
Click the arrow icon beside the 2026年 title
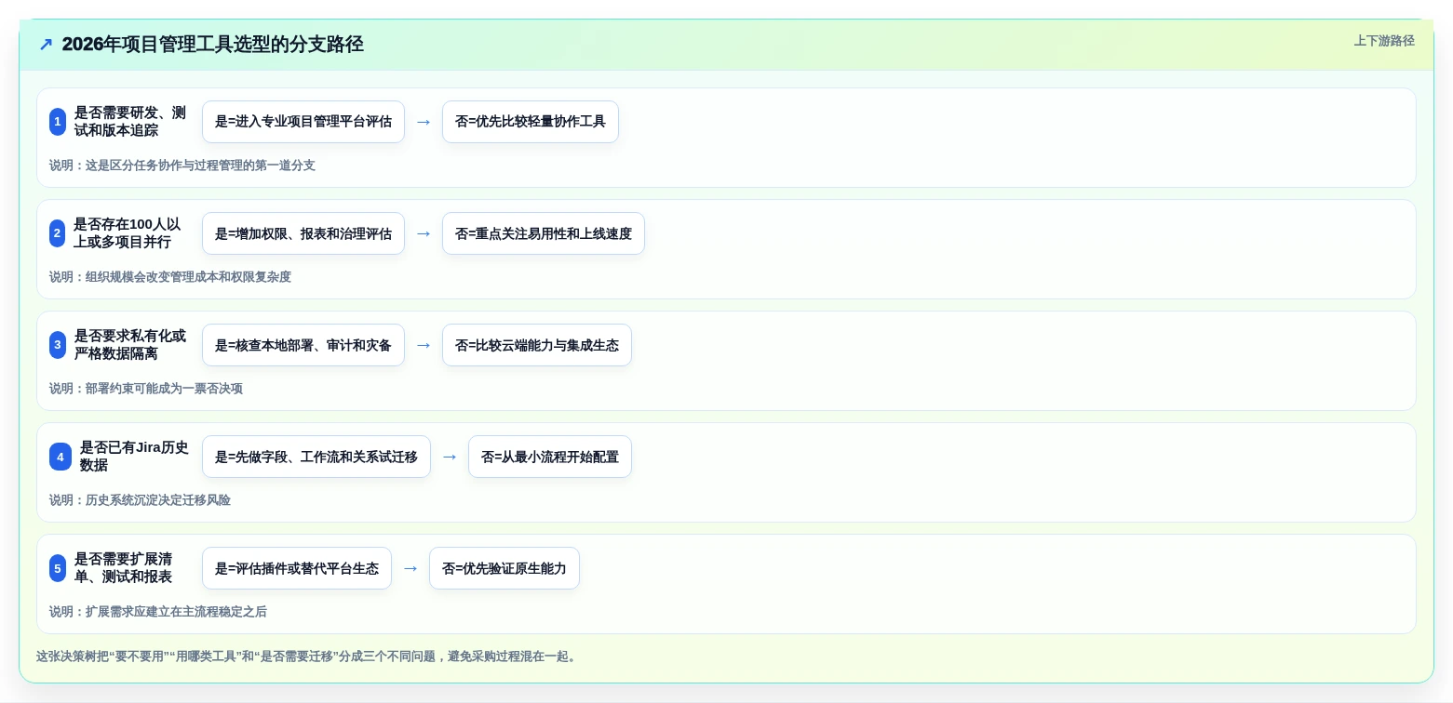pyautogui.click(x=46, y=45)
